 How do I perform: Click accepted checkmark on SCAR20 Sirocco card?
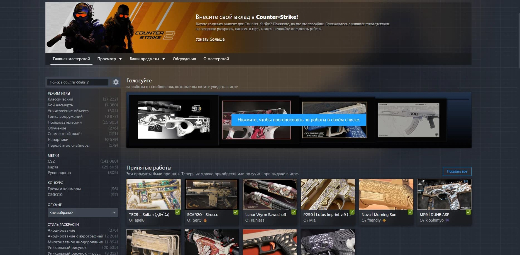tap(236, 212)
